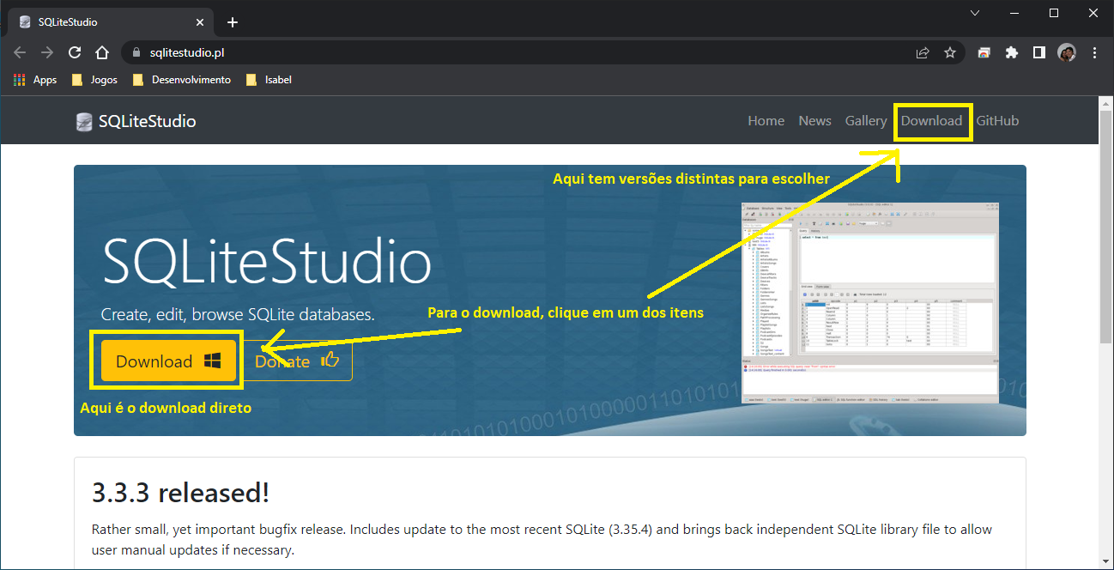Share this page using the share icon
Image resolution: width=1114 pixels, height=570 pixels.
coord(923,52)
